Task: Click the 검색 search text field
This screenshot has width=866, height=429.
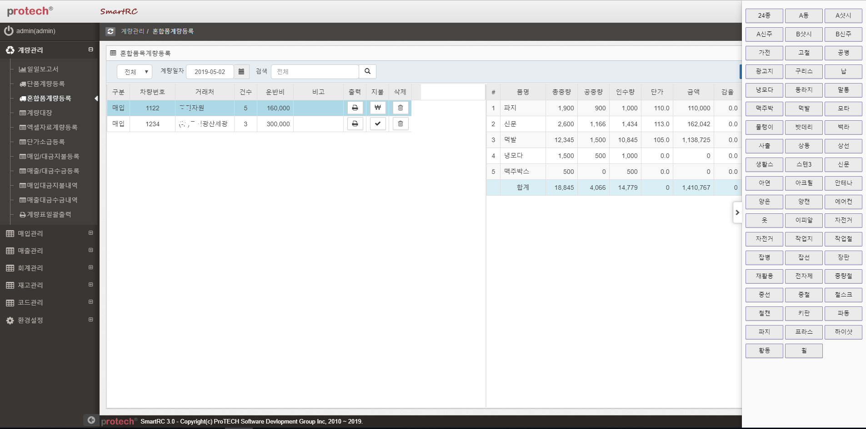Action: point(315,72)
